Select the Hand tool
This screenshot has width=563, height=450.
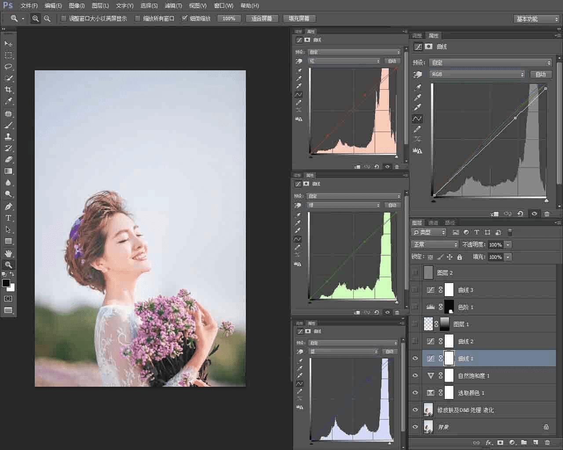point(8,253)
